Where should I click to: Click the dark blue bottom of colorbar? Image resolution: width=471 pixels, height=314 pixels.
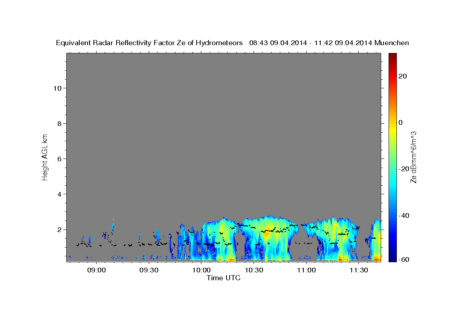pyautogui.click(x=392, y=258)
